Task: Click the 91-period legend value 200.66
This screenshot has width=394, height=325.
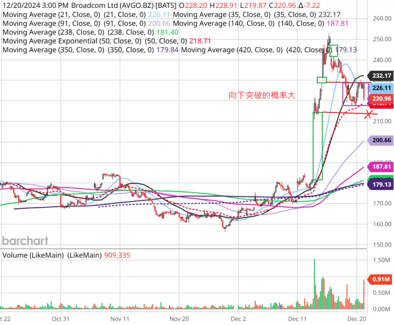Action: coord(159,23)
